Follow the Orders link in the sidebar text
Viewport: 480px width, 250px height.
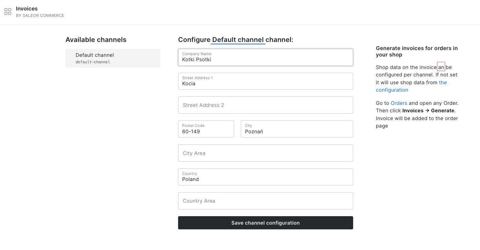(x=399, y=103)
